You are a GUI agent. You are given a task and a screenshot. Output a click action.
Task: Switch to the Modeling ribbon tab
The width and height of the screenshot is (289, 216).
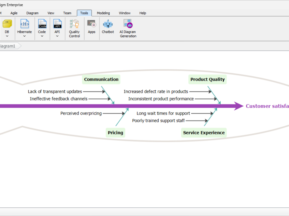click(x=103, y=13)
